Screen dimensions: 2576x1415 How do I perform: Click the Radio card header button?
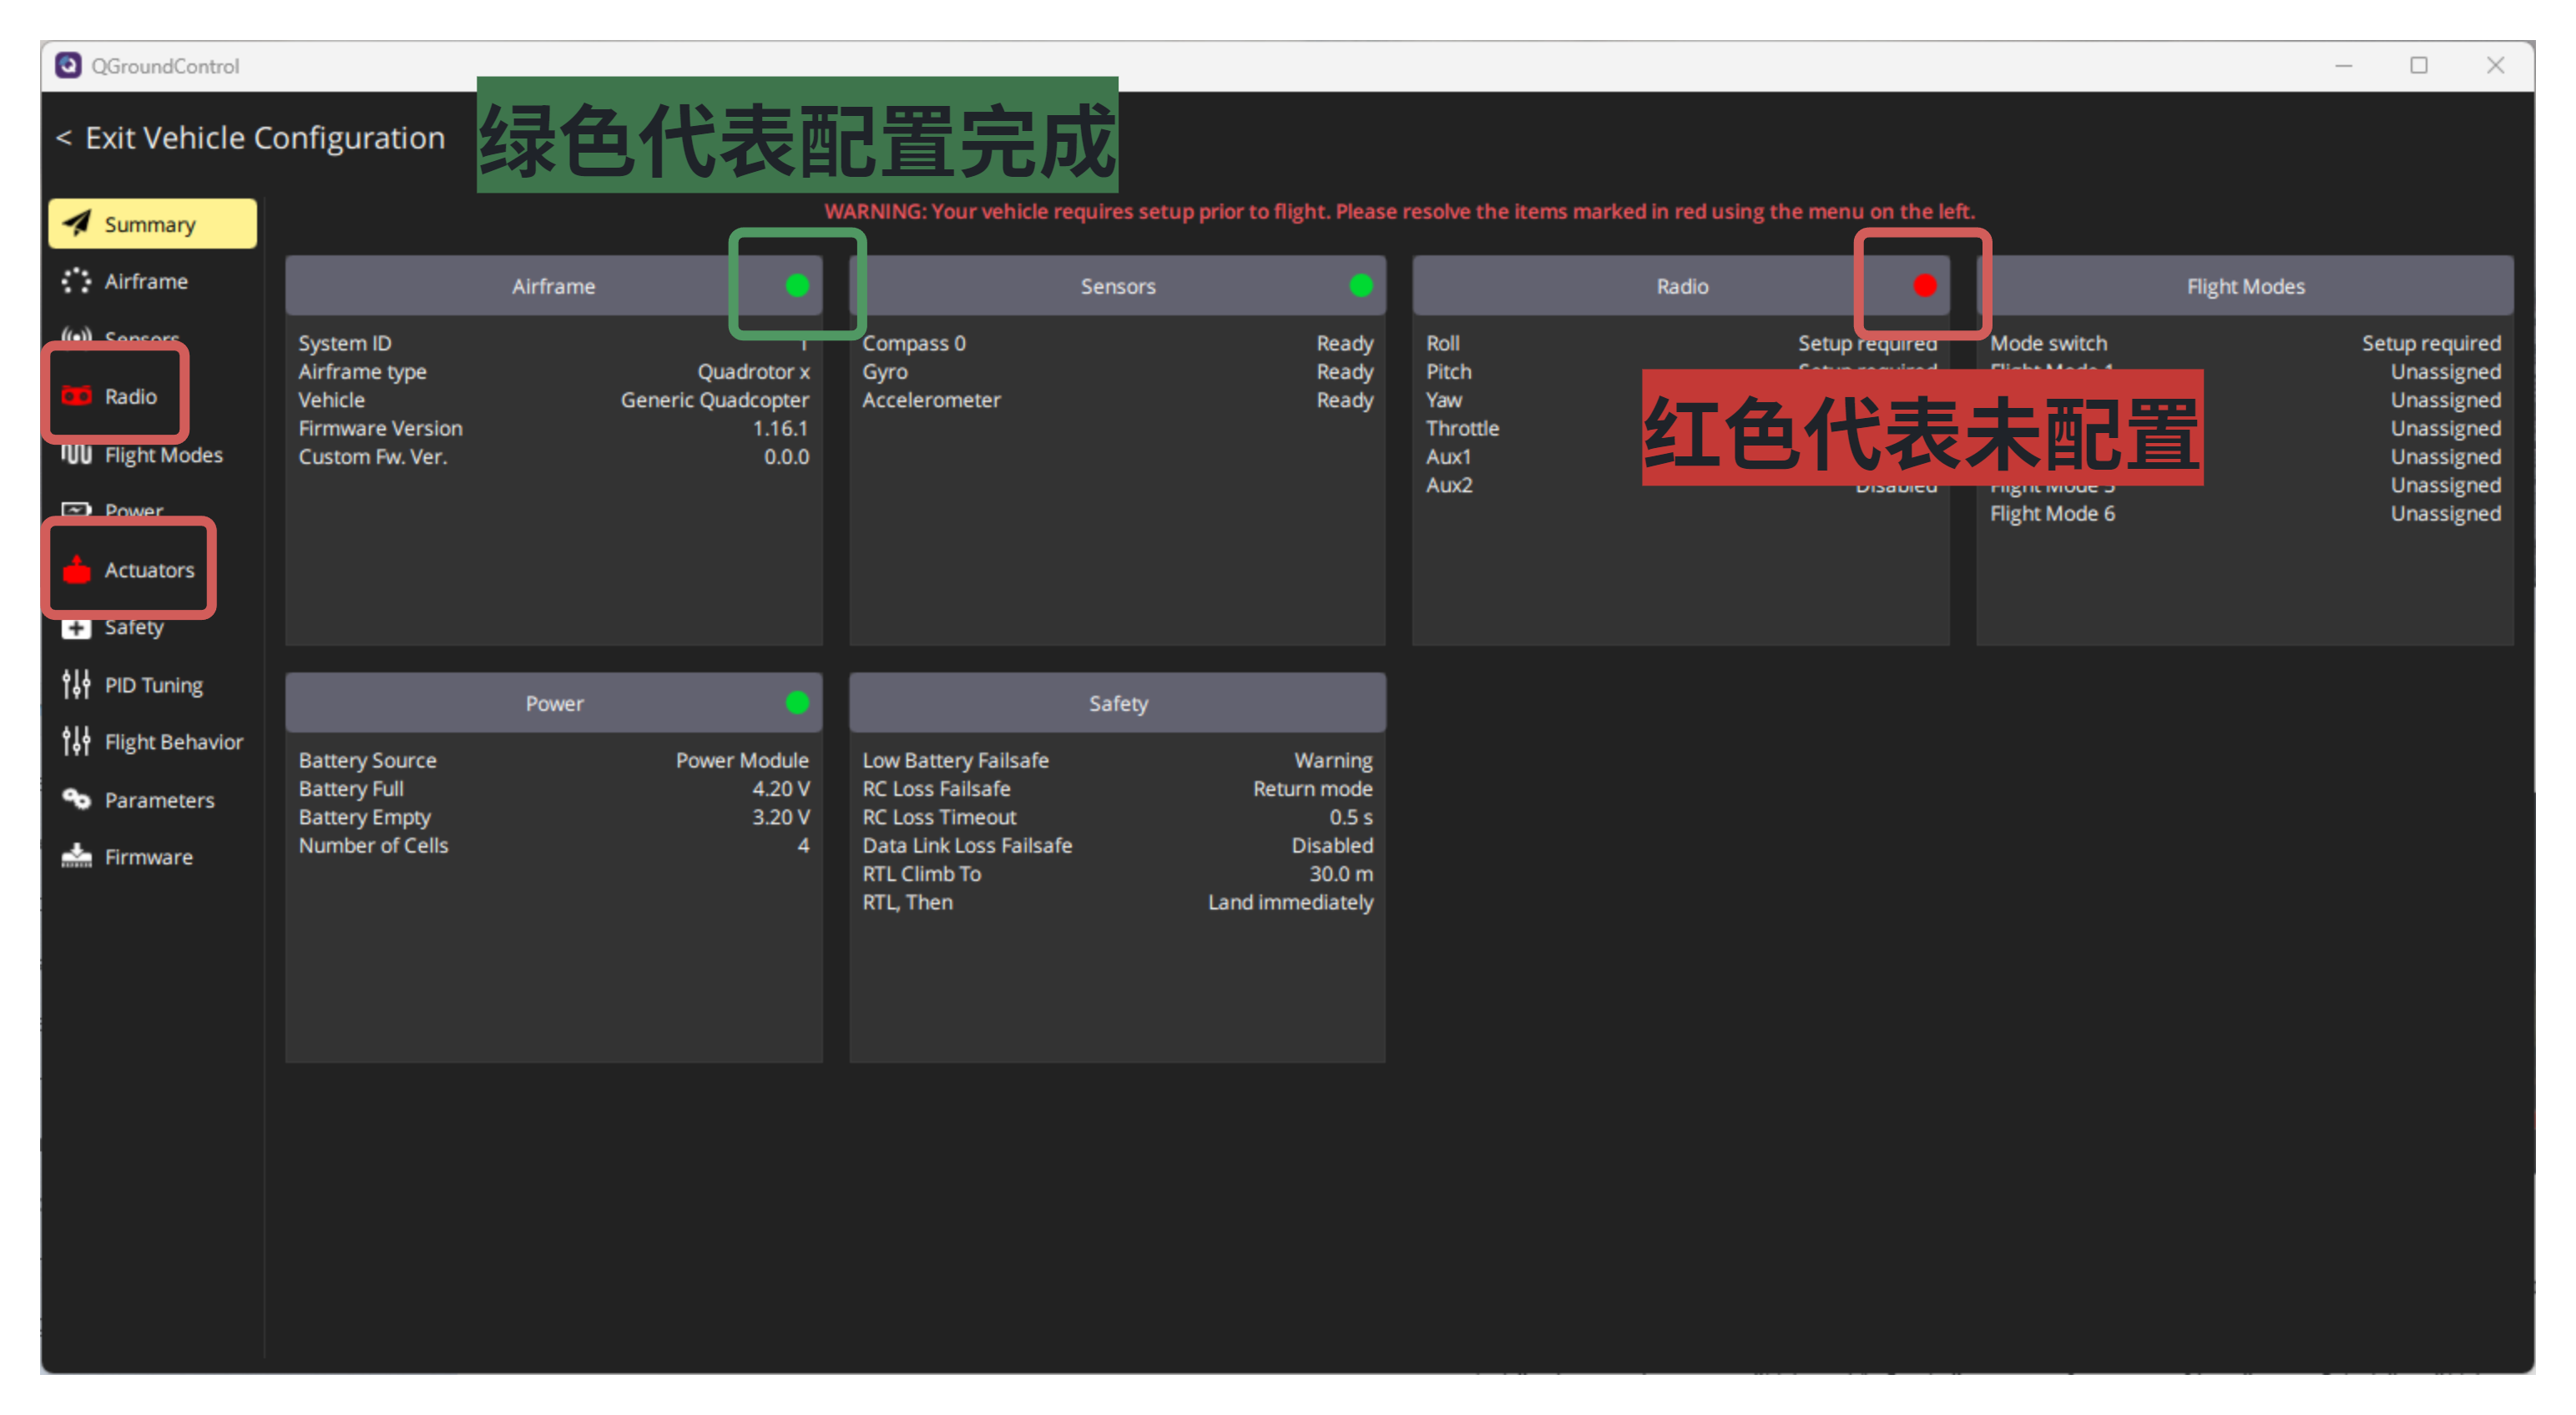[x=1681, y=286]
